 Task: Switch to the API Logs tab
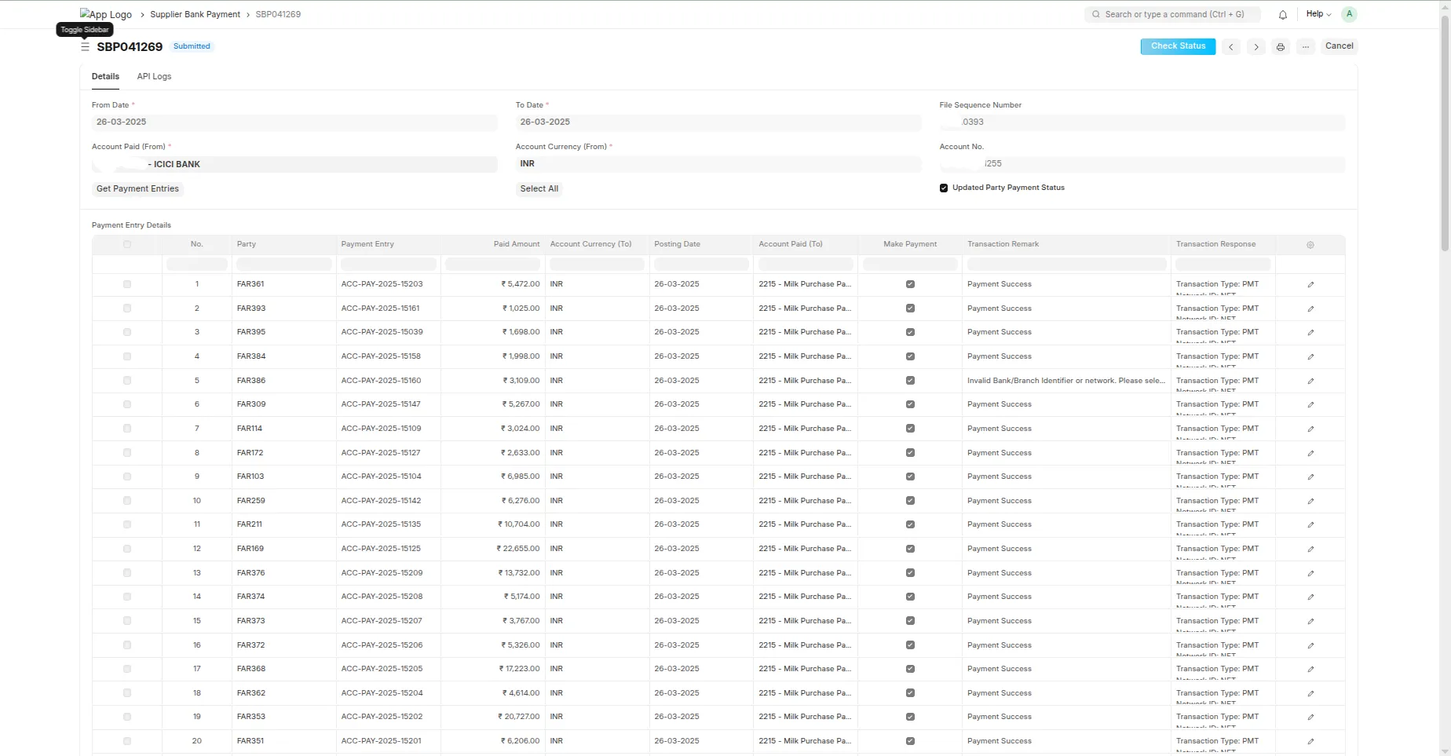click(x=154, y=77)
